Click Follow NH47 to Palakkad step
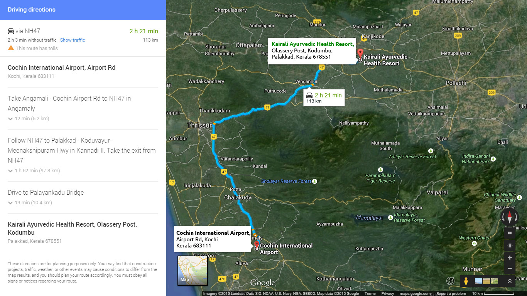The image size is (527, 296). point(82,150)
